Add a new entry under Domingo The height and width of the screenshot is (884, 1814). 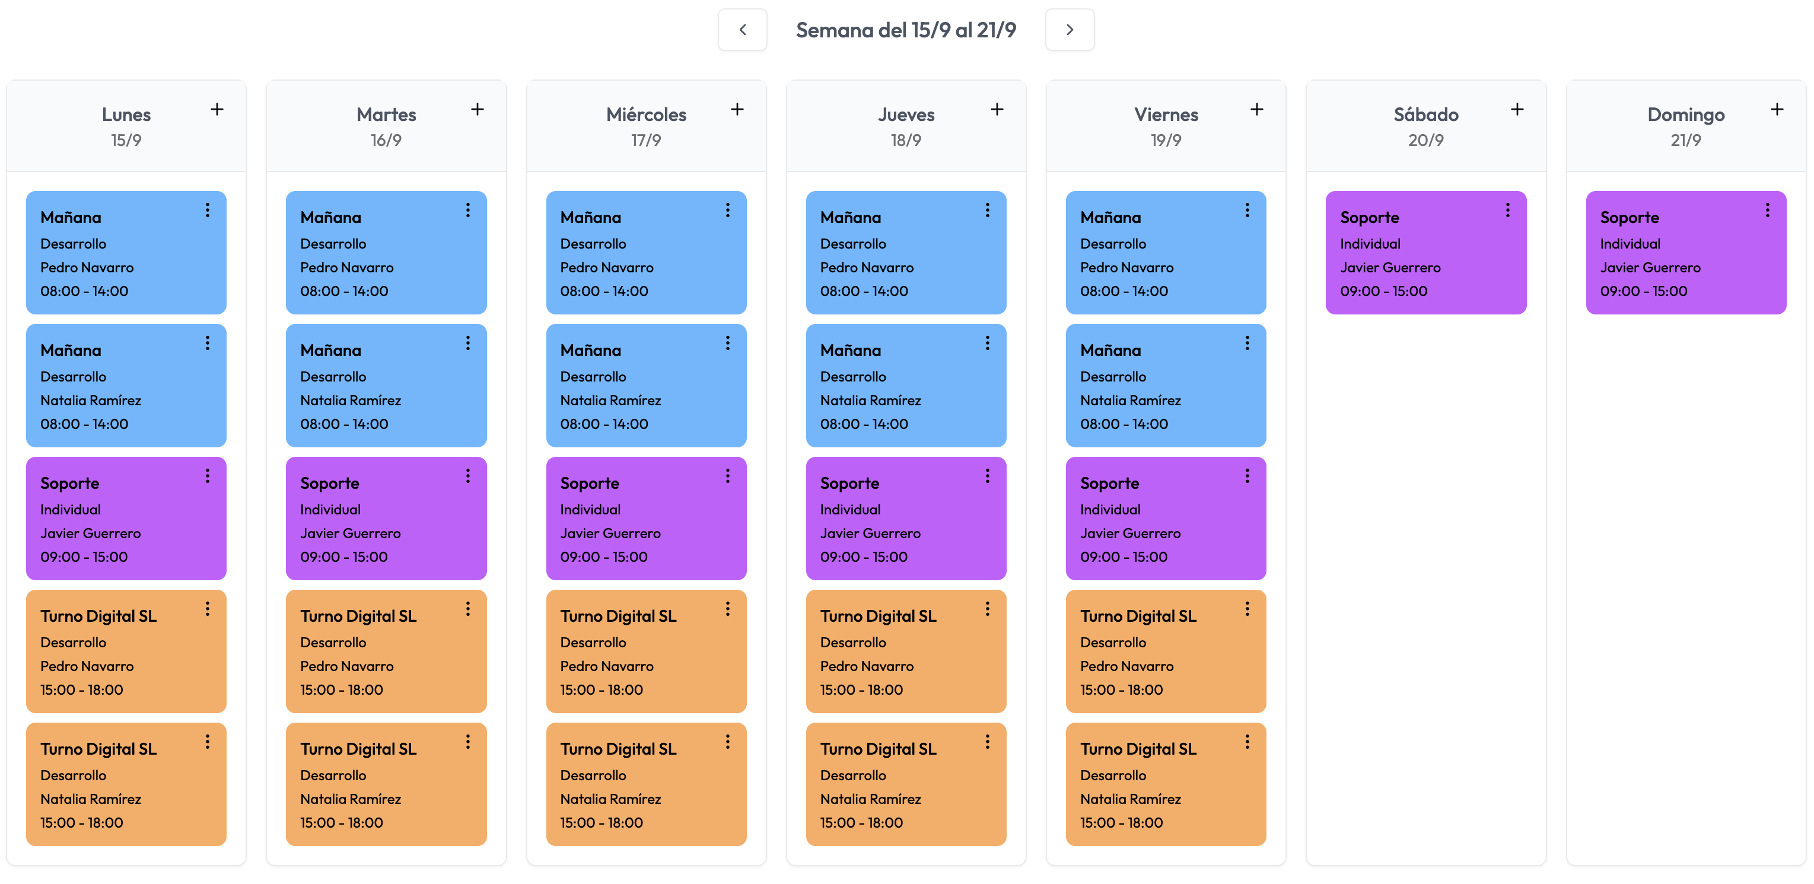click(1777, 109)
